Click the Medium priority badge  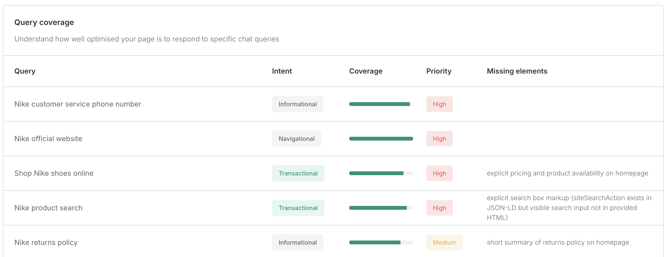(x=444, y=242)
